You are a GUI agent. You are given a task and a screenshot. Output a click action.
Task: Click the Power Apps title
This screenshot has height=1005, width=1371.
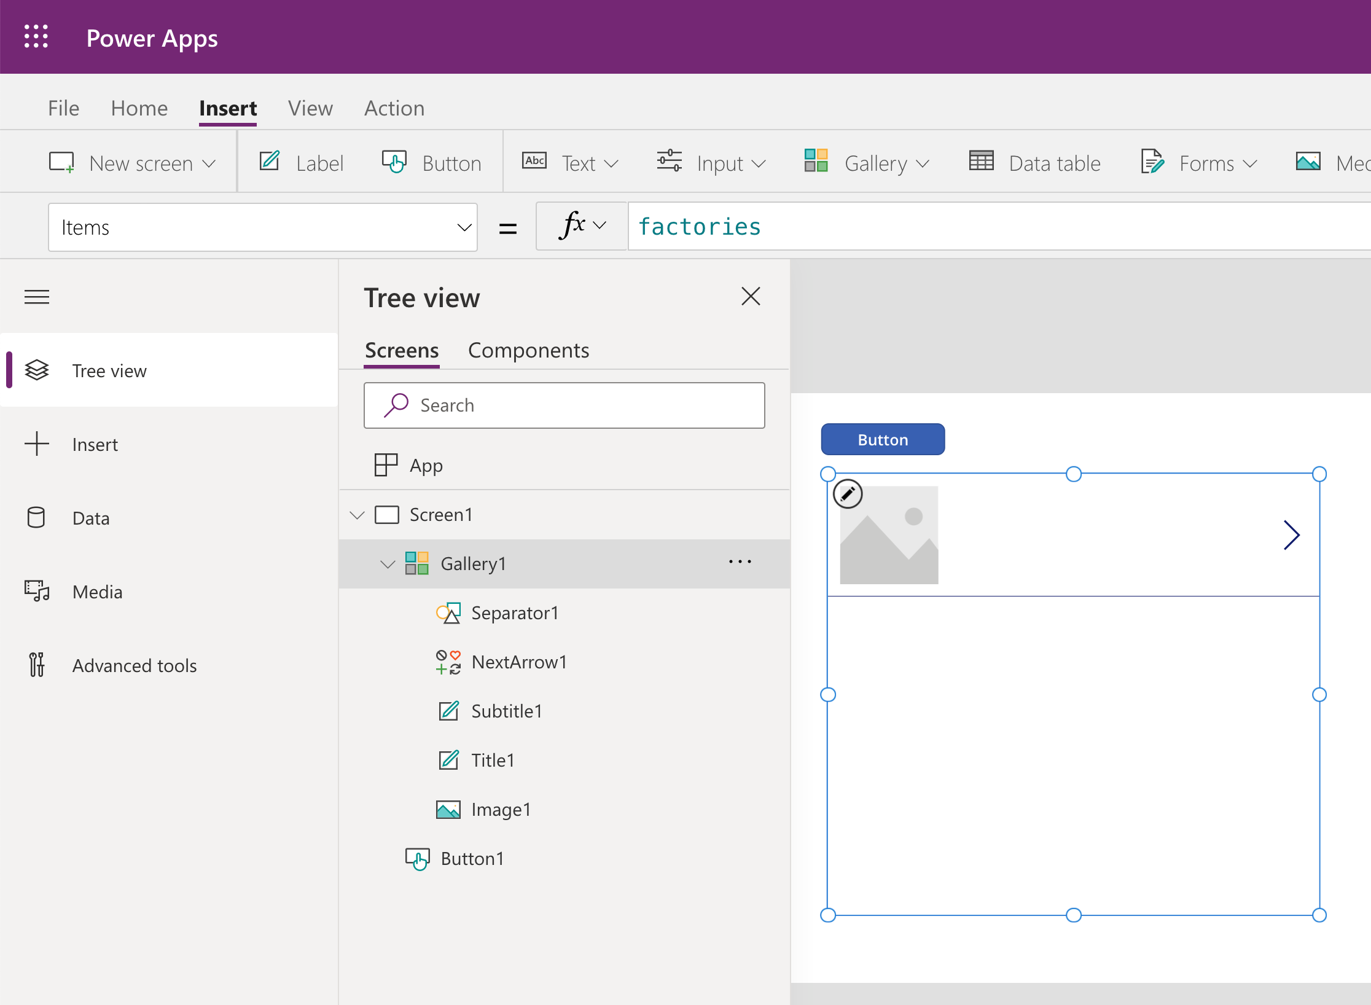(152, 38)
